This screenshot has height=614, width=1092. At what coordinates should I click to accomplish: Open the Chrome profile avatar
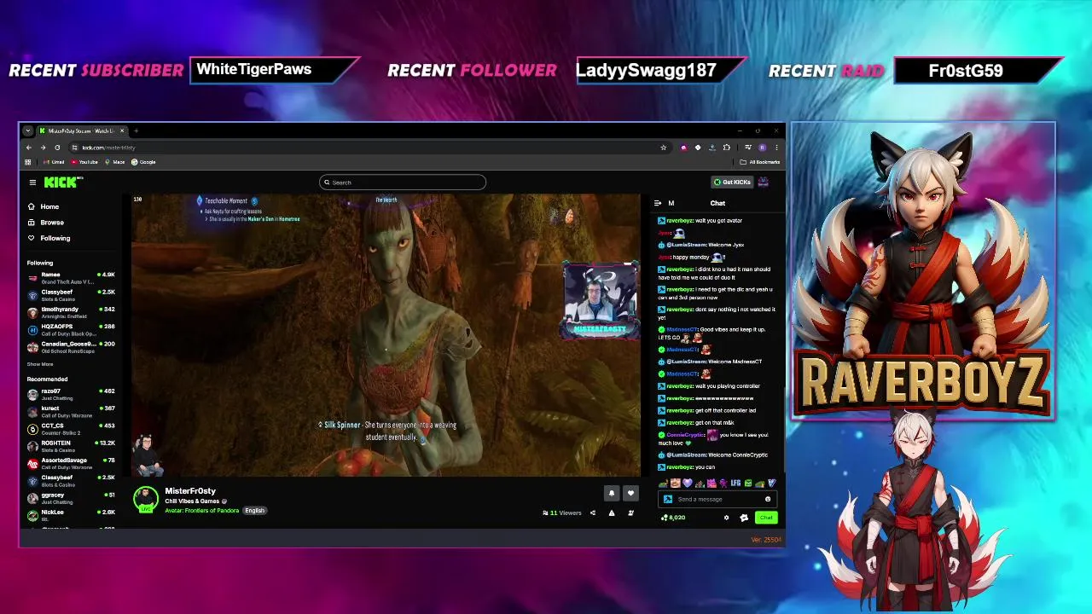pos(763,148)
